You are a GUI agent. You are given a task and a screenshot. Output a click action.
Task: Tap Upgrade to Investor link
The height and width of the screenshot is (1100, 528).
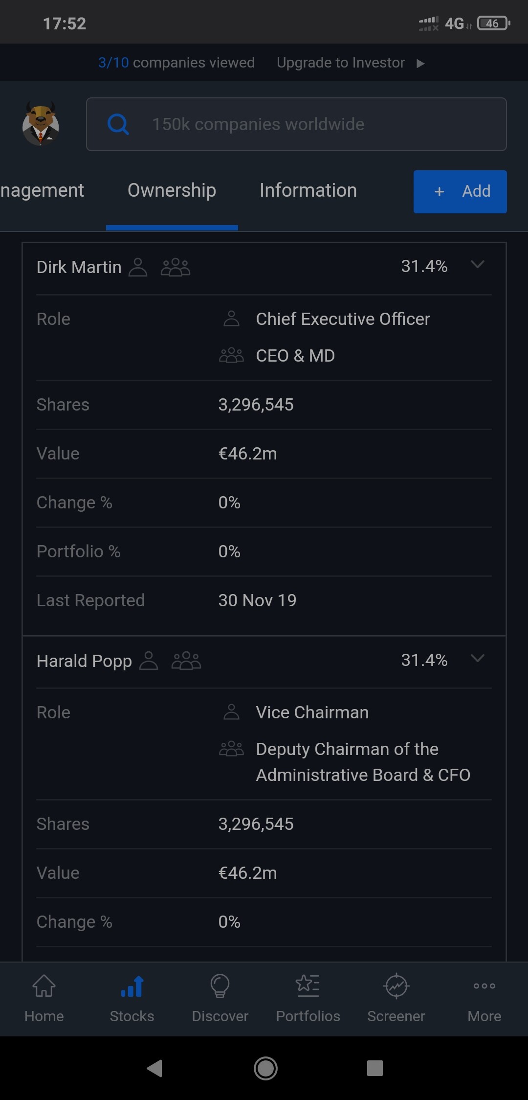click(x=341, y=63)
